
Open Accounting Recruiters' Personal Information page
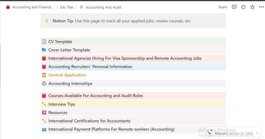coord(90,67)
